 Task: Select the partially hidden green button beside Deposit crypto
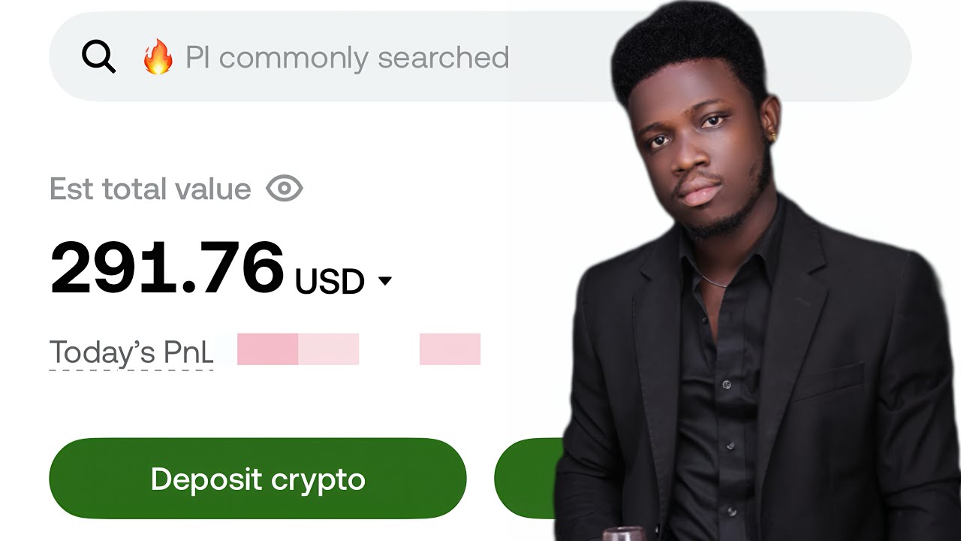(x=529, y=479)
